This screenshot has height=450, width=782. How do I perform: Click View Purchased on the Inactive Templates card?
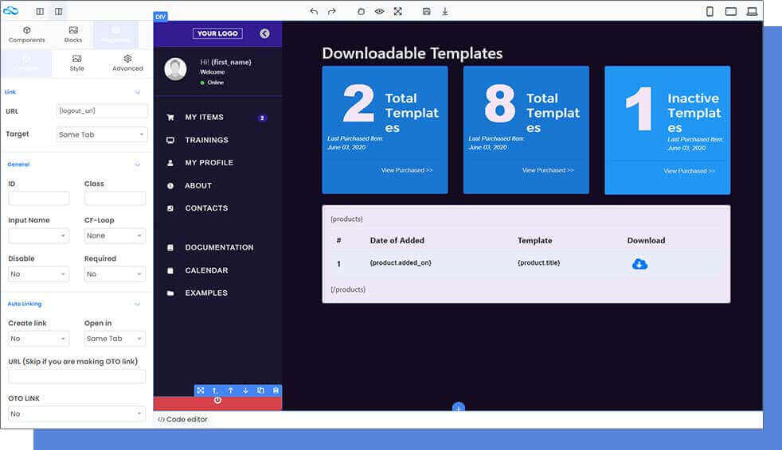tap(690, 171)
